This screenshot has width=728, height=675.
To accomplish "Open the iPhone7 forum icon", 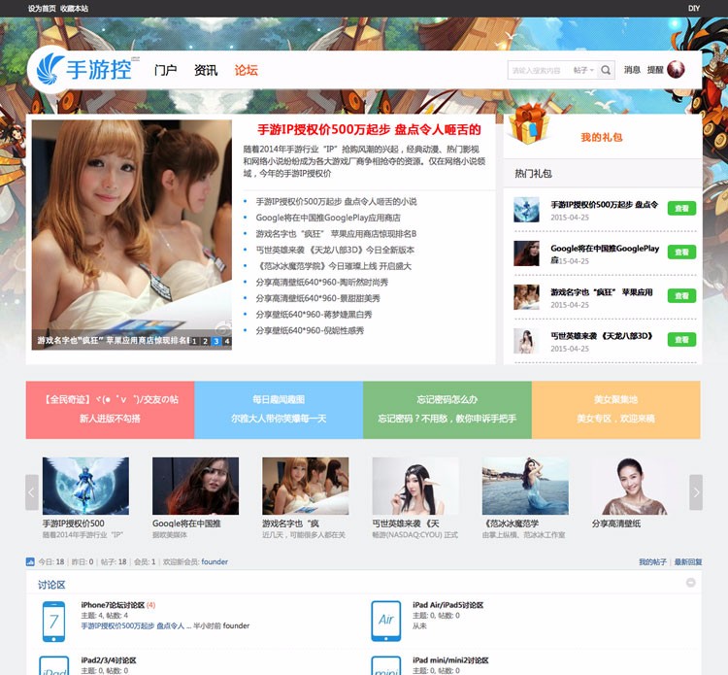I will pyautogui.click(x=53, y=622).
